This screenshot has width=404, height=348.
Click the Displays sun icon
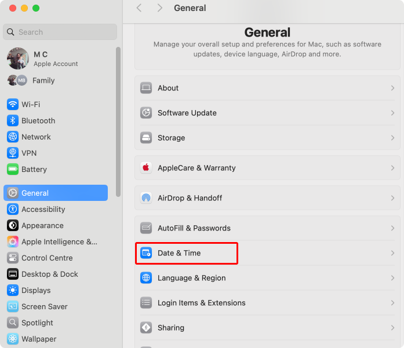tap(13, 290)
